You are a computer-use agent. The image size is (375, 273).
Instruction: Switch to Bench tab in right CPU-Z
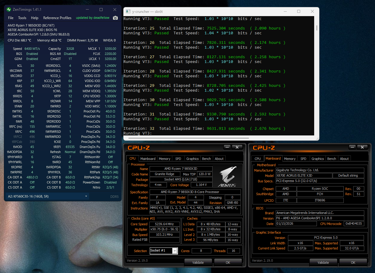click(x=331, y=159)
